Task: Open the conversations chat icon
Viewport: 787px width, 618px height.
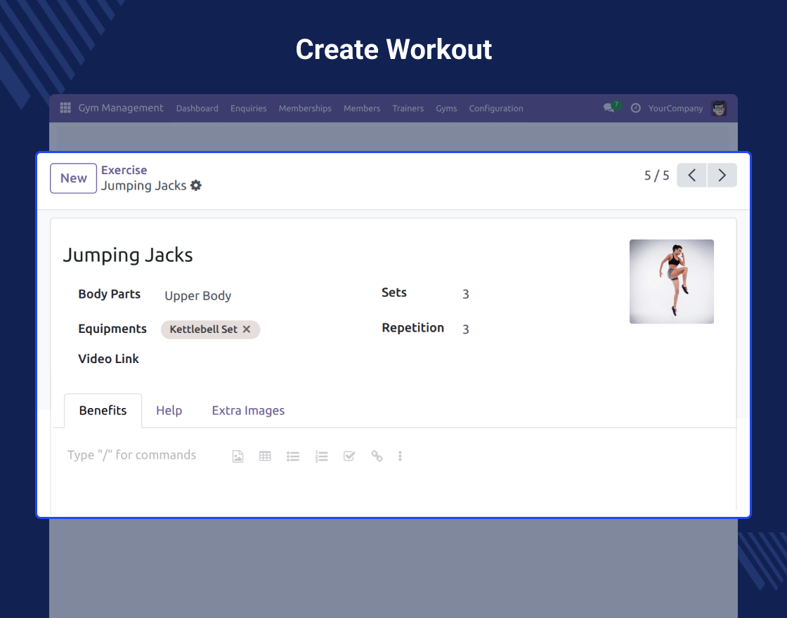Action: (x=609, y=108)
